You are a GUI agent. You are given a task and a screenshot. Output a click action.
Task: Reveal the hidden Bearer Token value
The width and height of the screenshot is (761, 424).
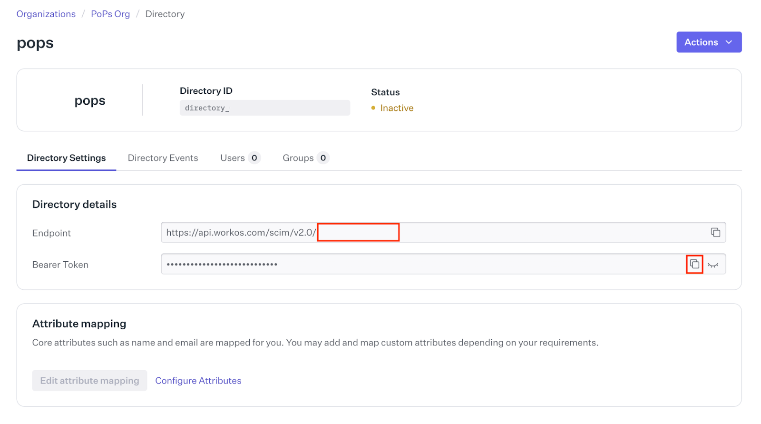(x=712, y=265)
